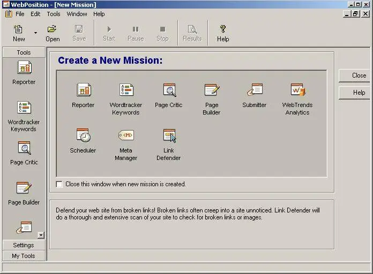Select Page Builder in the Tools sidebar
373x274 pixels.
[24, 193]
